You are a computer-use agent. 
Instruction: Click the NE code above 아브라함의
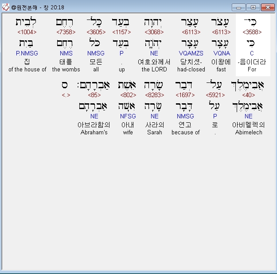[94, 116]
